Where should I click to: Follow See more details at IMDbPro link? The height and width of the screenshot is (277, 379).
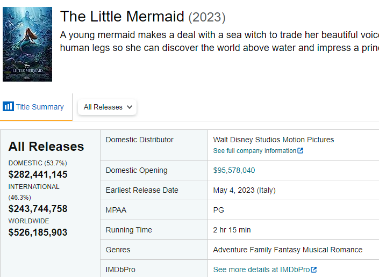tap(264, 269)
